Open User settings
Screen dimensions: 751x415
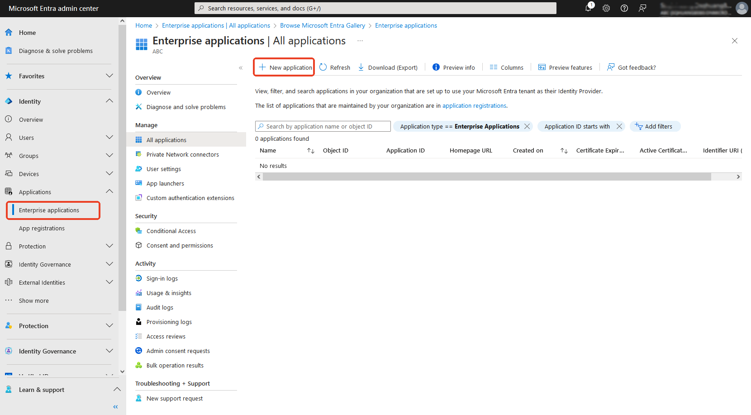click(164, 169)
